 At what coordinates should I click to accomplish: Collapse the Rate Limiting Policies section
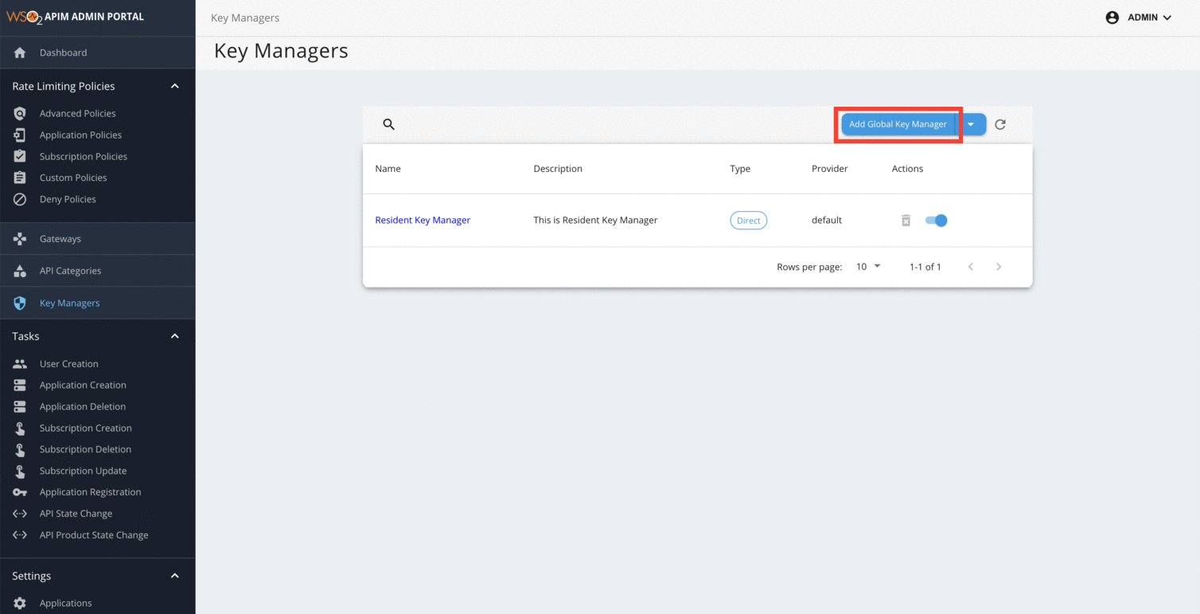[x=175, y=86]
